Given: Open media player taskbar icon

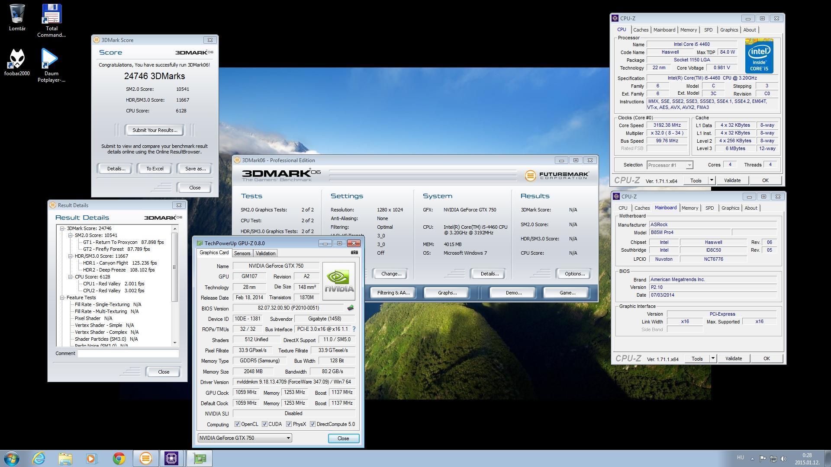Looking at the screenshot, I should 91,458.
